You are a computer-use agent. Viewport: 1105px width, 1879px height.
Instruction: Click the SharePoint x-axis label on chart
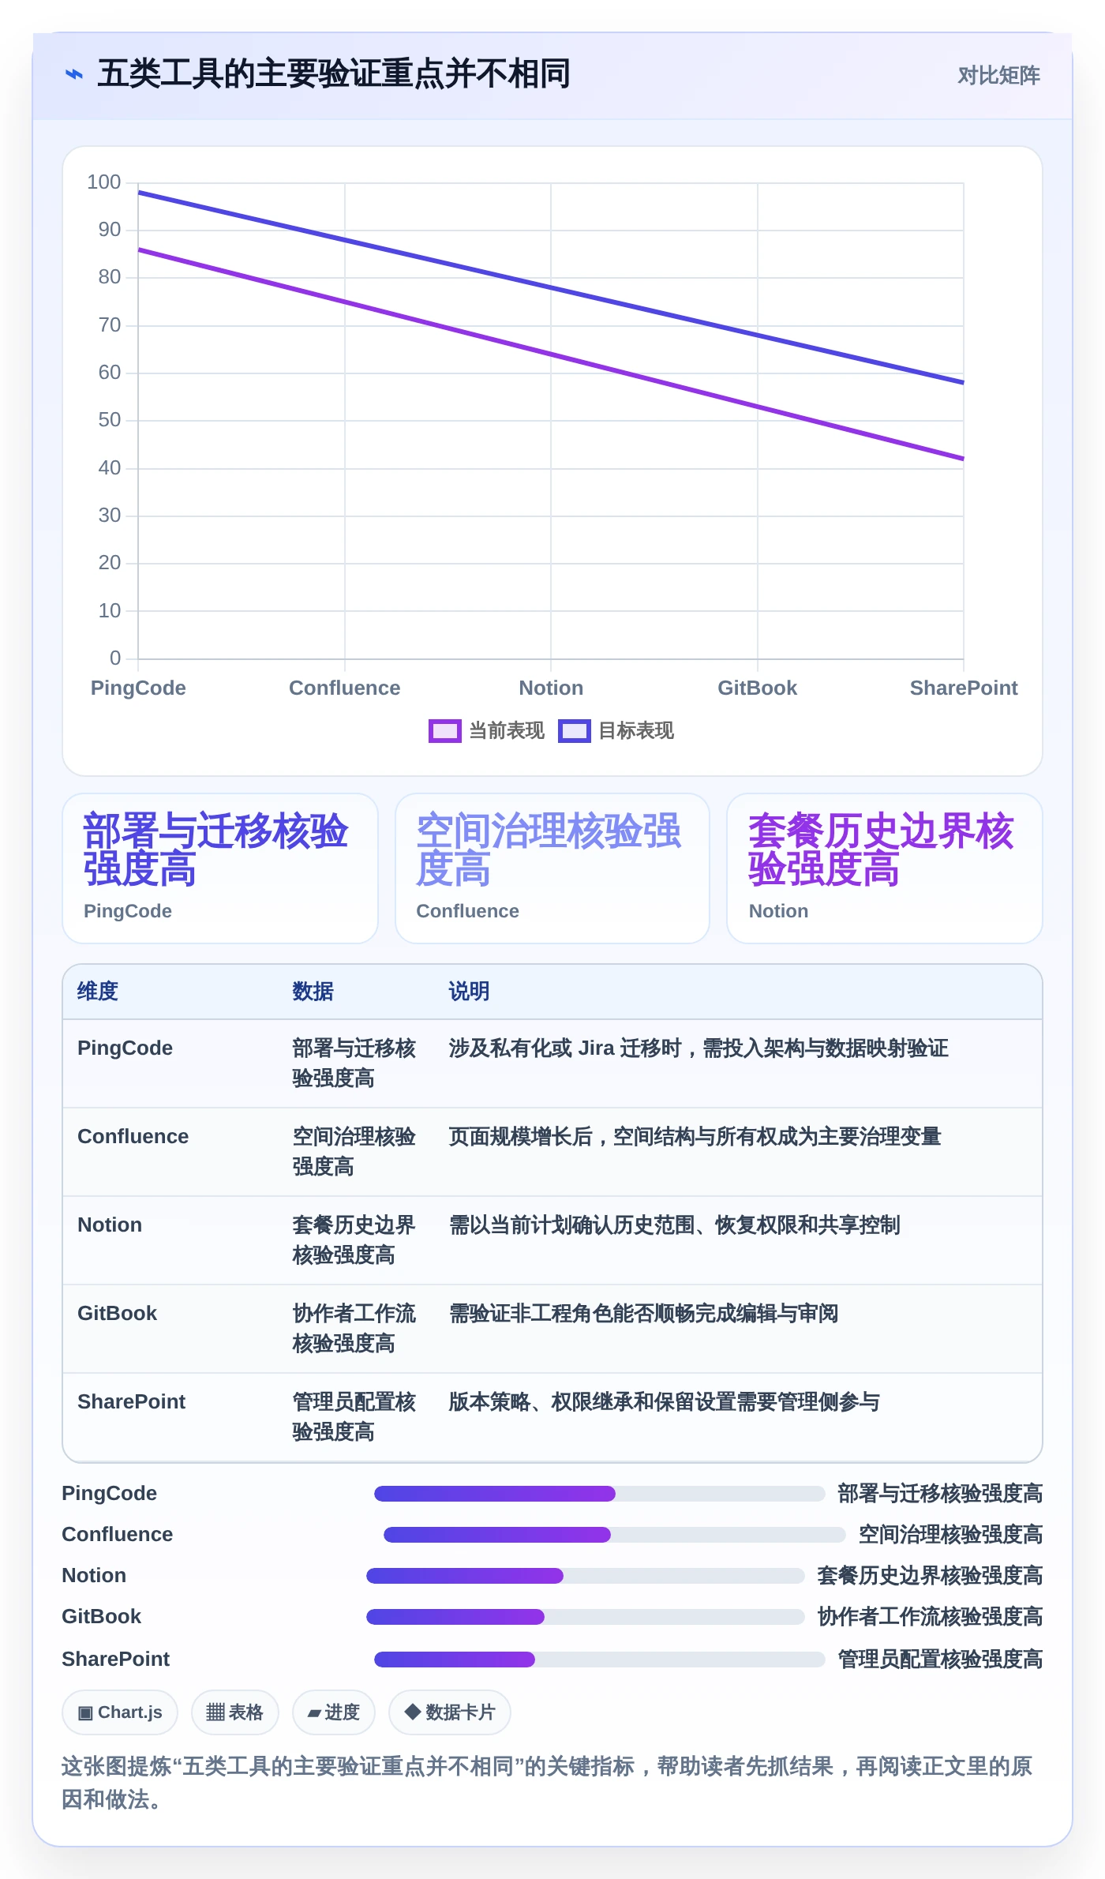tap(964, 688)
